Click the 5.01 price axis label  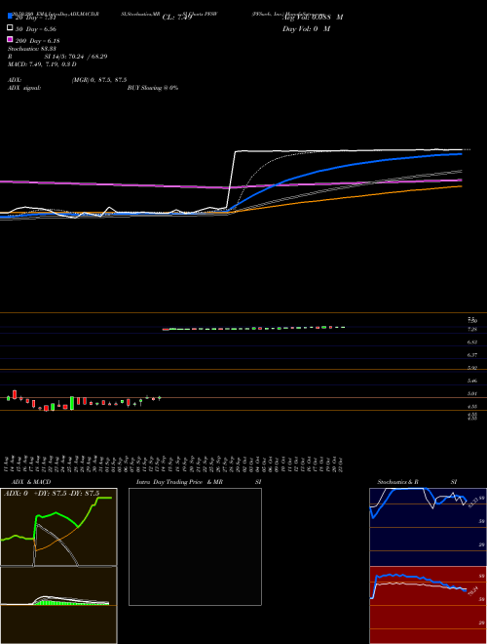tap(472, 394)
